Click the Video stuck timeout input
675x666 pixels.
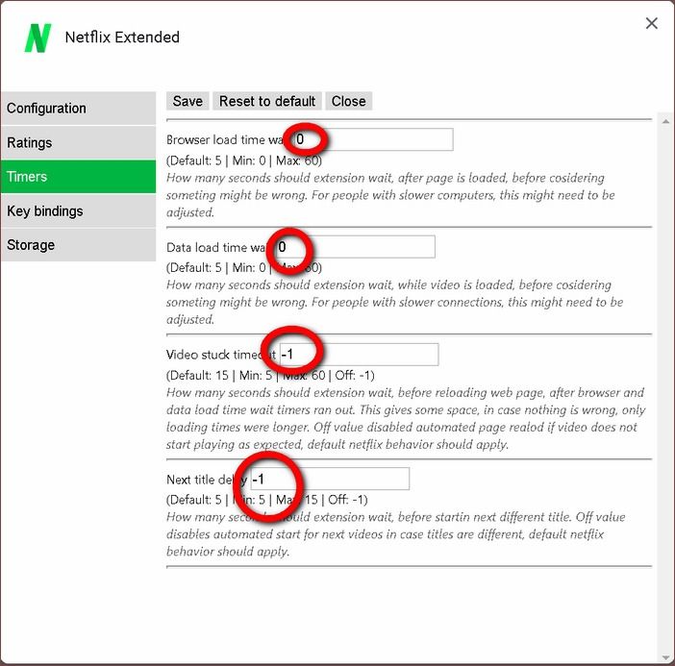pyautogui.click(x=359, y=354)
